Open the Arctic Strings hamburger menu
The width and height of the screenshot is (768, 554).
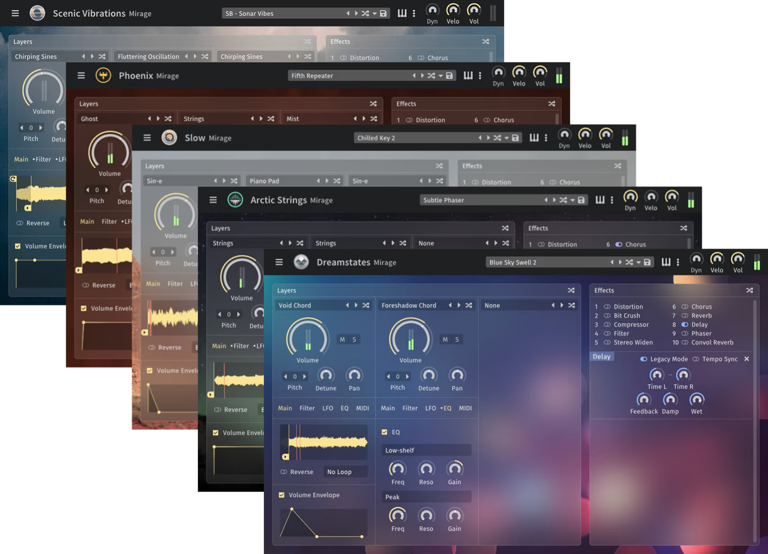[213, 200]
